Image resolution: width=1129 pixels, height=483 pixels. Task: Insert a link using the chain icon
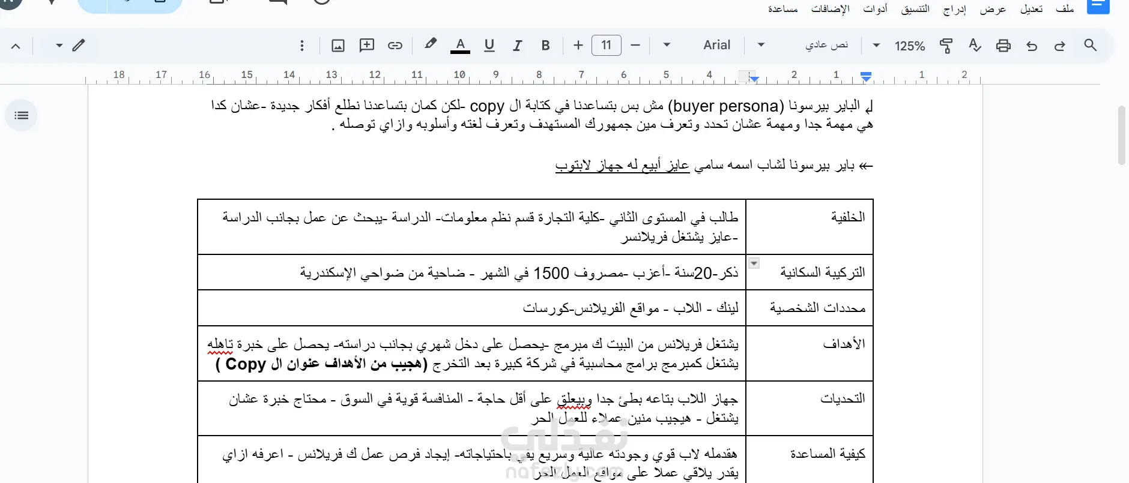[x=395, y=46]
